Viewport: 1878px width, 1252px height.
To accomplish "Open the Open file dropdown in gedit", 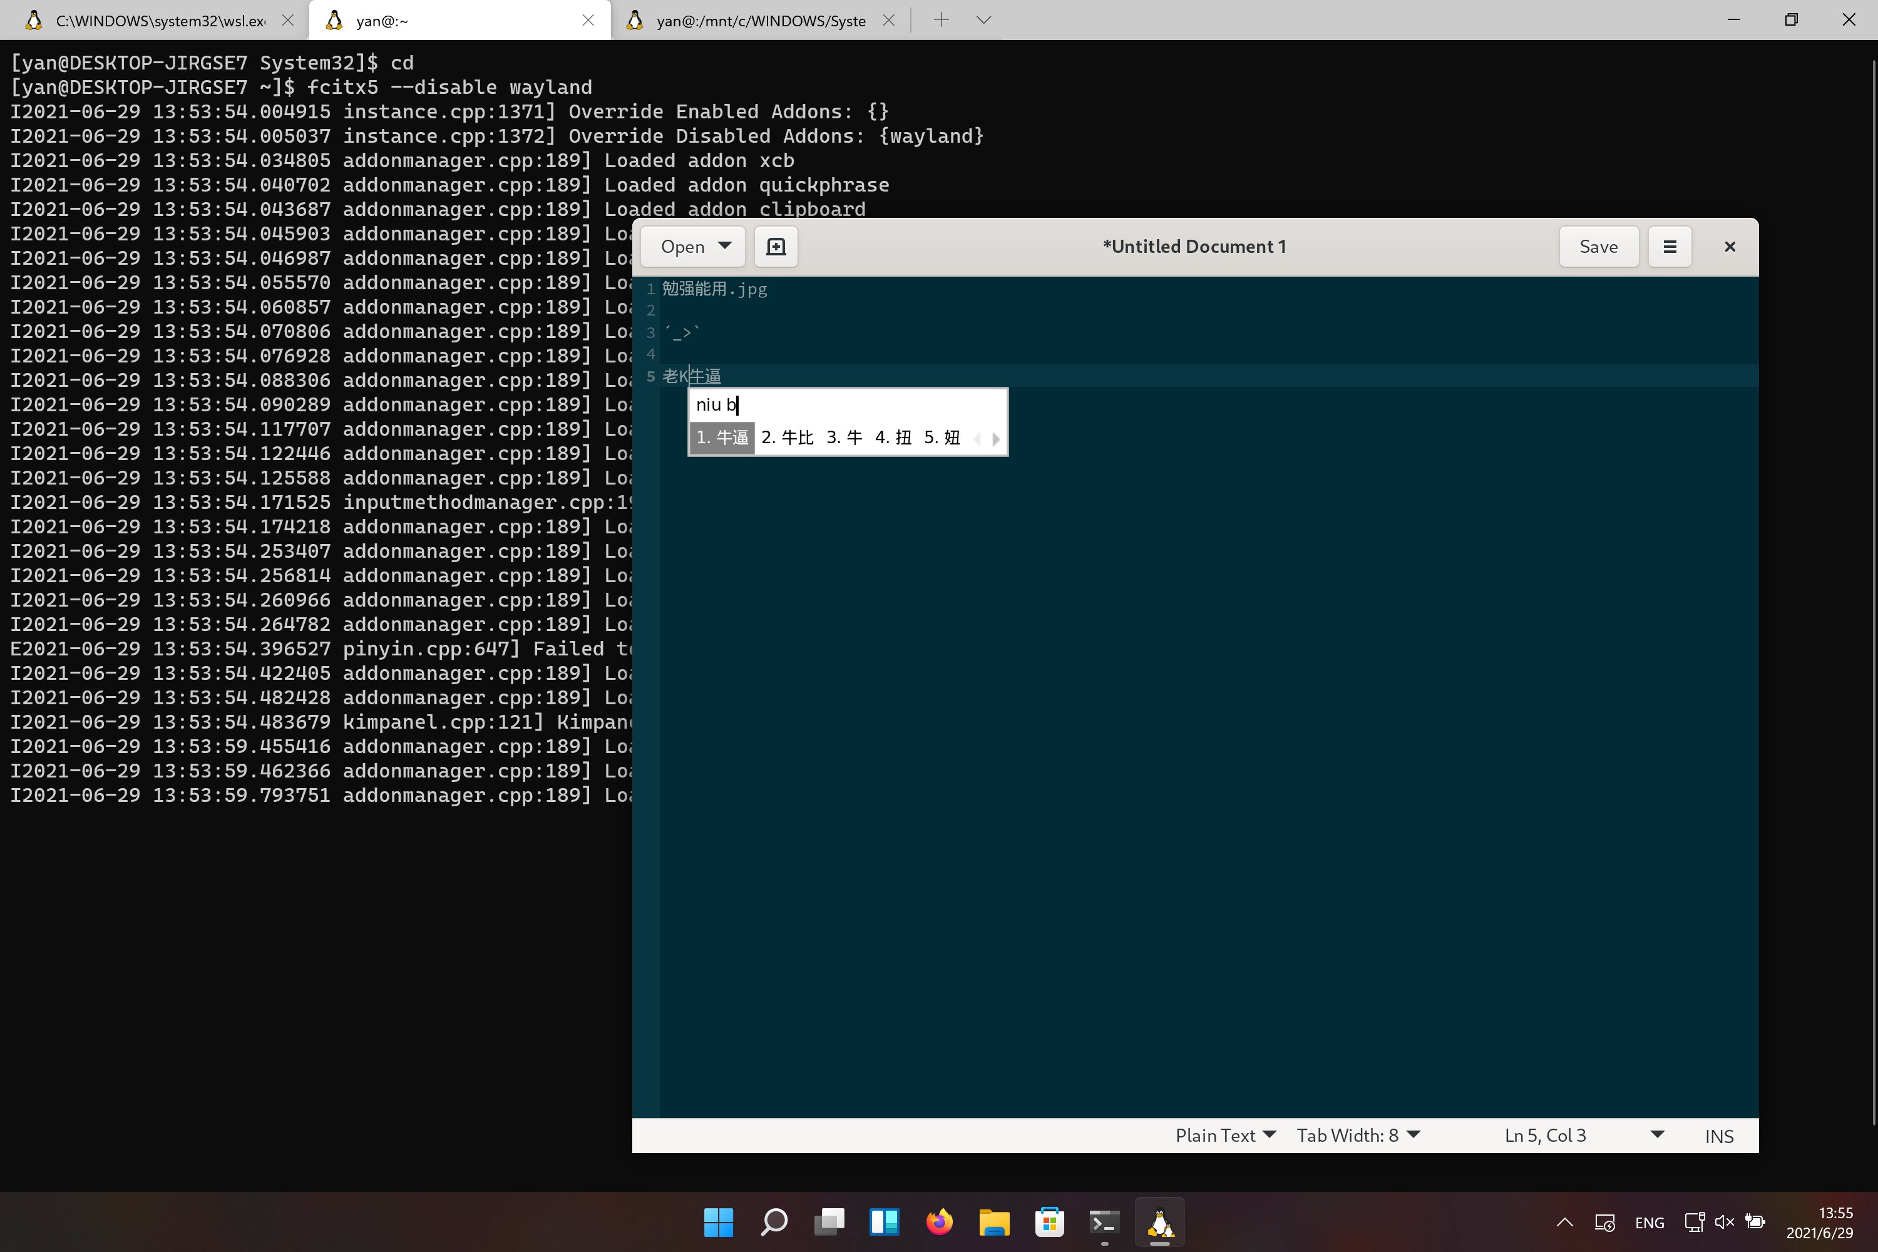I will pyautogui.click(x=693, y=247).
